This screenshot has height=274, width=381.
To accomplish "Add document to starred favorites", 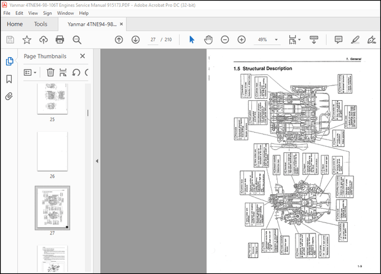I will 26,39.
